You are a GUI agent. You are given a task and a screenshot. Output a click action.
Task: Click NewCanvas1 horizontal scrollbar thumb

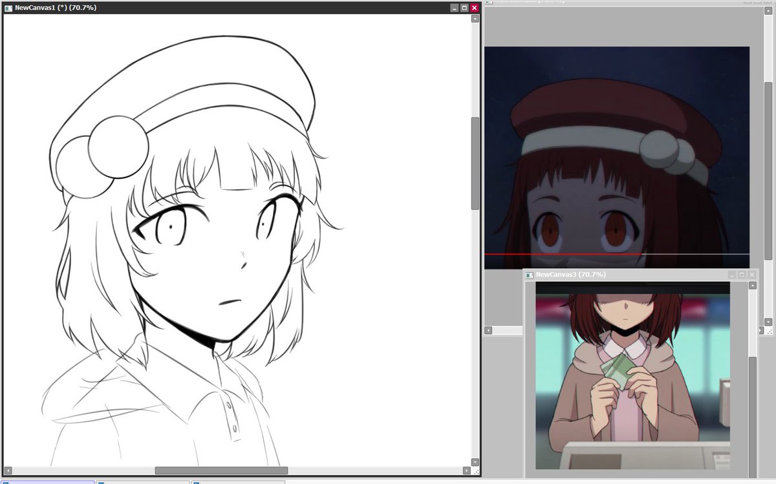221,471
